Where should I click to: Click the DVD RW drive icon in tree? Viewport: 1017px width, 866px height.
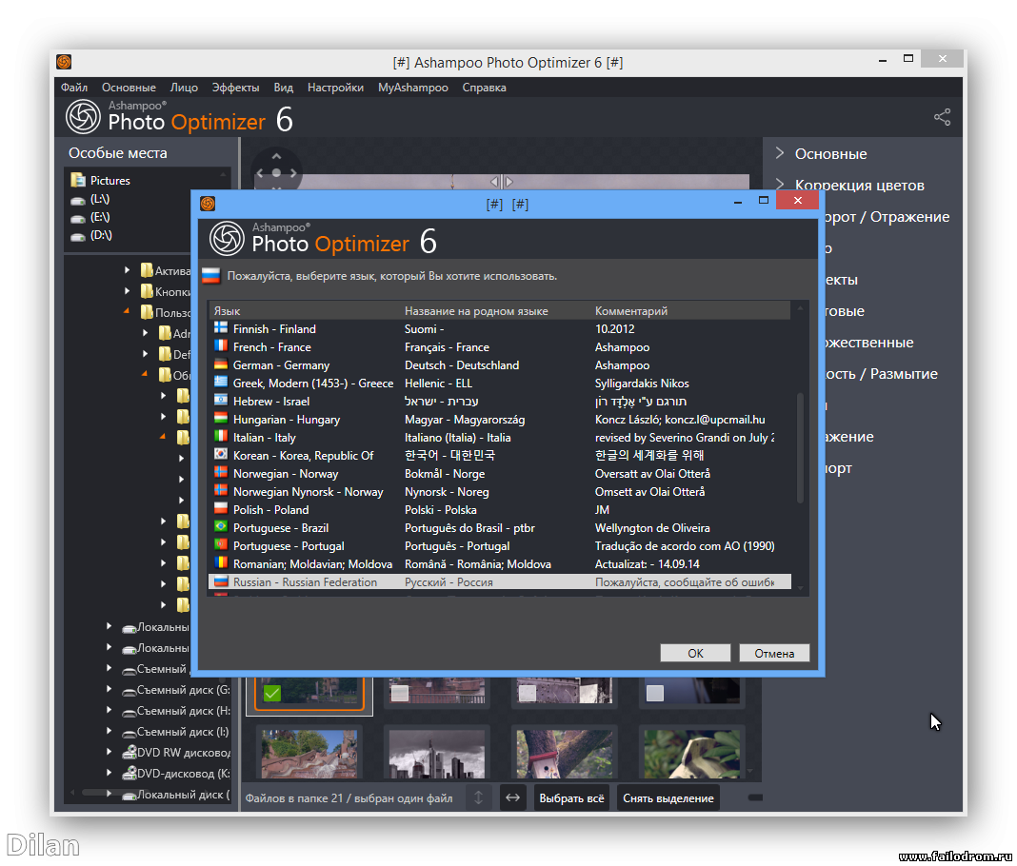click(130, 753)
